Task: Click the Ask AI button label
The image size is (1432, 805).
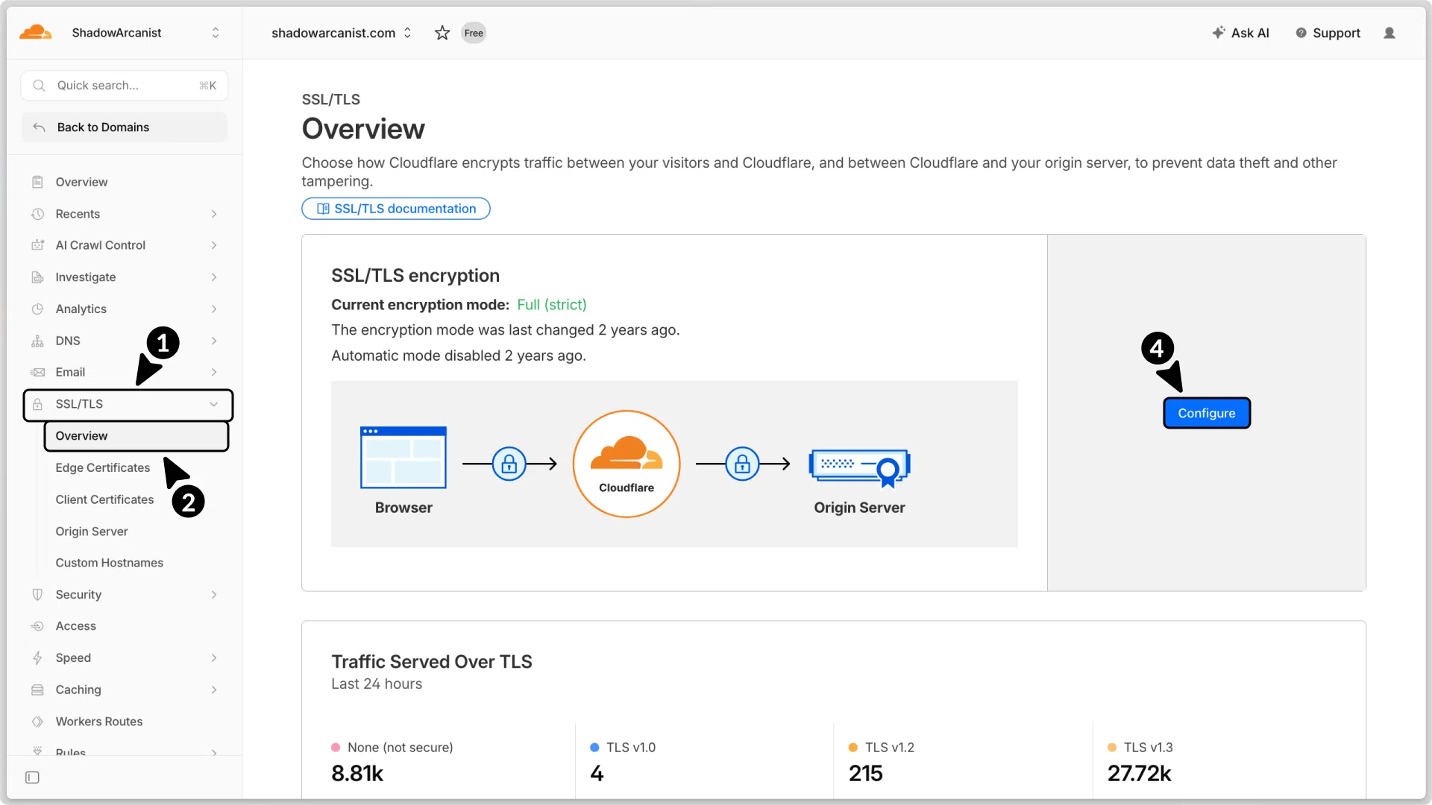Action: pyautogui.click(x=1250, y=33)
